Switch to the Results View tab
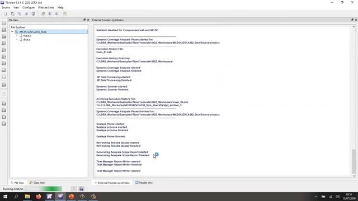 pyautogui.click(x=144, y=183)
